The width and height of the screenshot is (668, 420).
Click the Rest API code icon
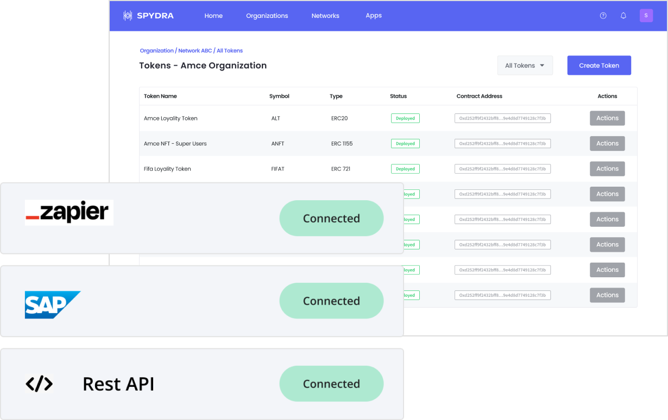coord(39,384)
